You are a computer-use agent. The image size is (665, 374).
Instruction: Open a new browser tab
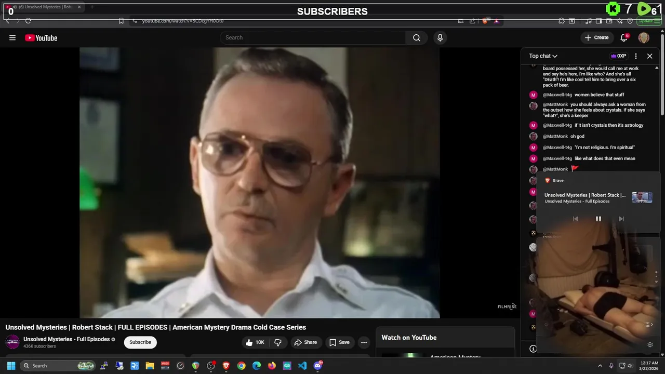(x=92, y=7)
